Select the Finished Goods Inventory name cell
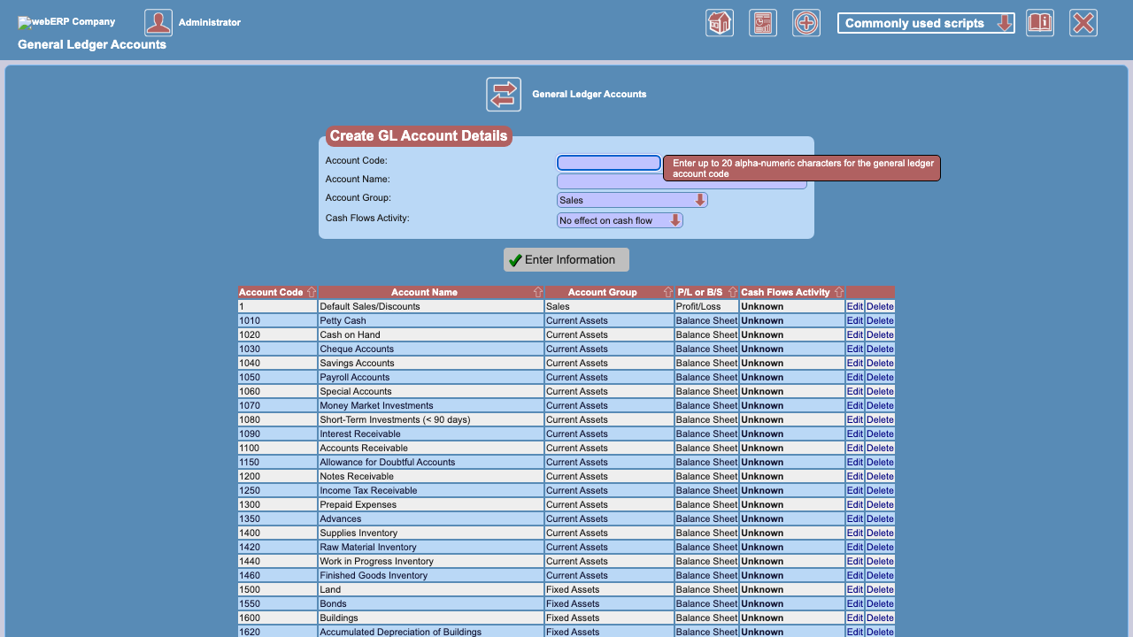This screenshot has height=637, width=1133. point(431,575)
